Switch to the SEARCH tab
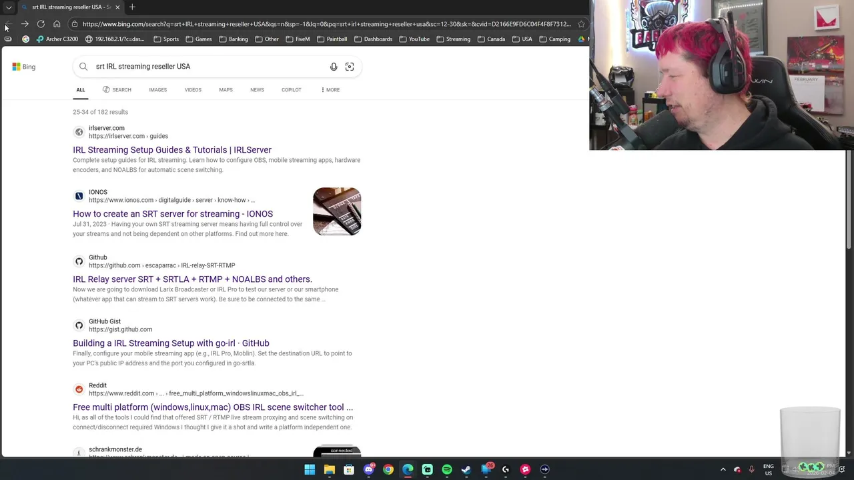Screen dimensions: 854x480 (117, 90)
